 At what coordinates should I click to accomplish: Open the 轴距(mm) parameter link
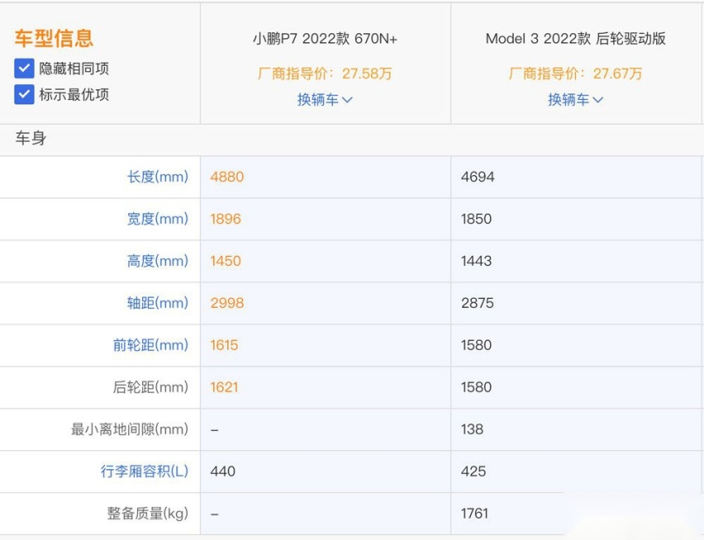pos(158,303)
